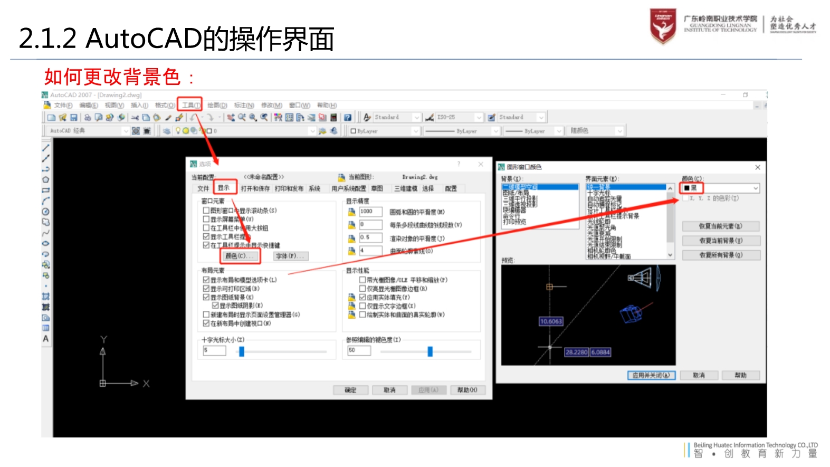Click the 恢复所有背景(O) button
830x467 pixels.
721,255
